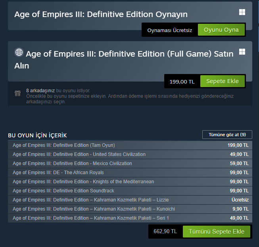Click the Windows icon beside the free-to-play title
The height and width of the screenshot is (247, 259).
242,12
